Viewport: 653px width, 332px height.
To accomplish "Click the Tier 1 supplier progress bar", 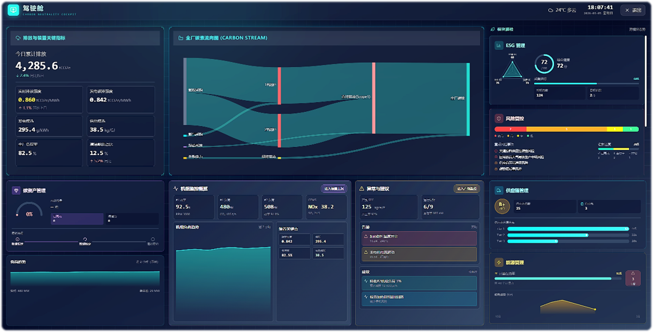I will (567, 229).
